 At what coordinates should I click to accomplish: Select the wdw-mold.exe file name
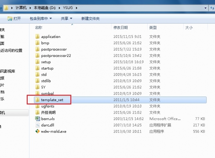tap(54, 131)
